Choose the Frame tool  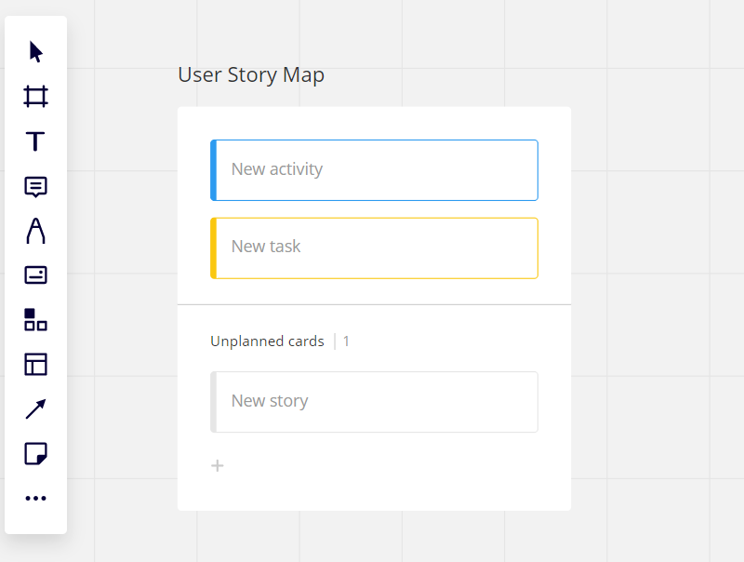pos(35,97)
